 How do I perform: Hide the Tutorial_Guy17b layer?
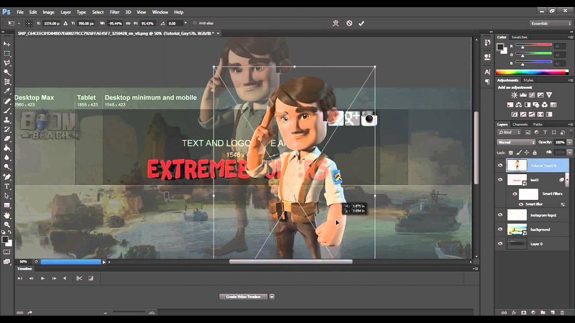tap(500, 166)
